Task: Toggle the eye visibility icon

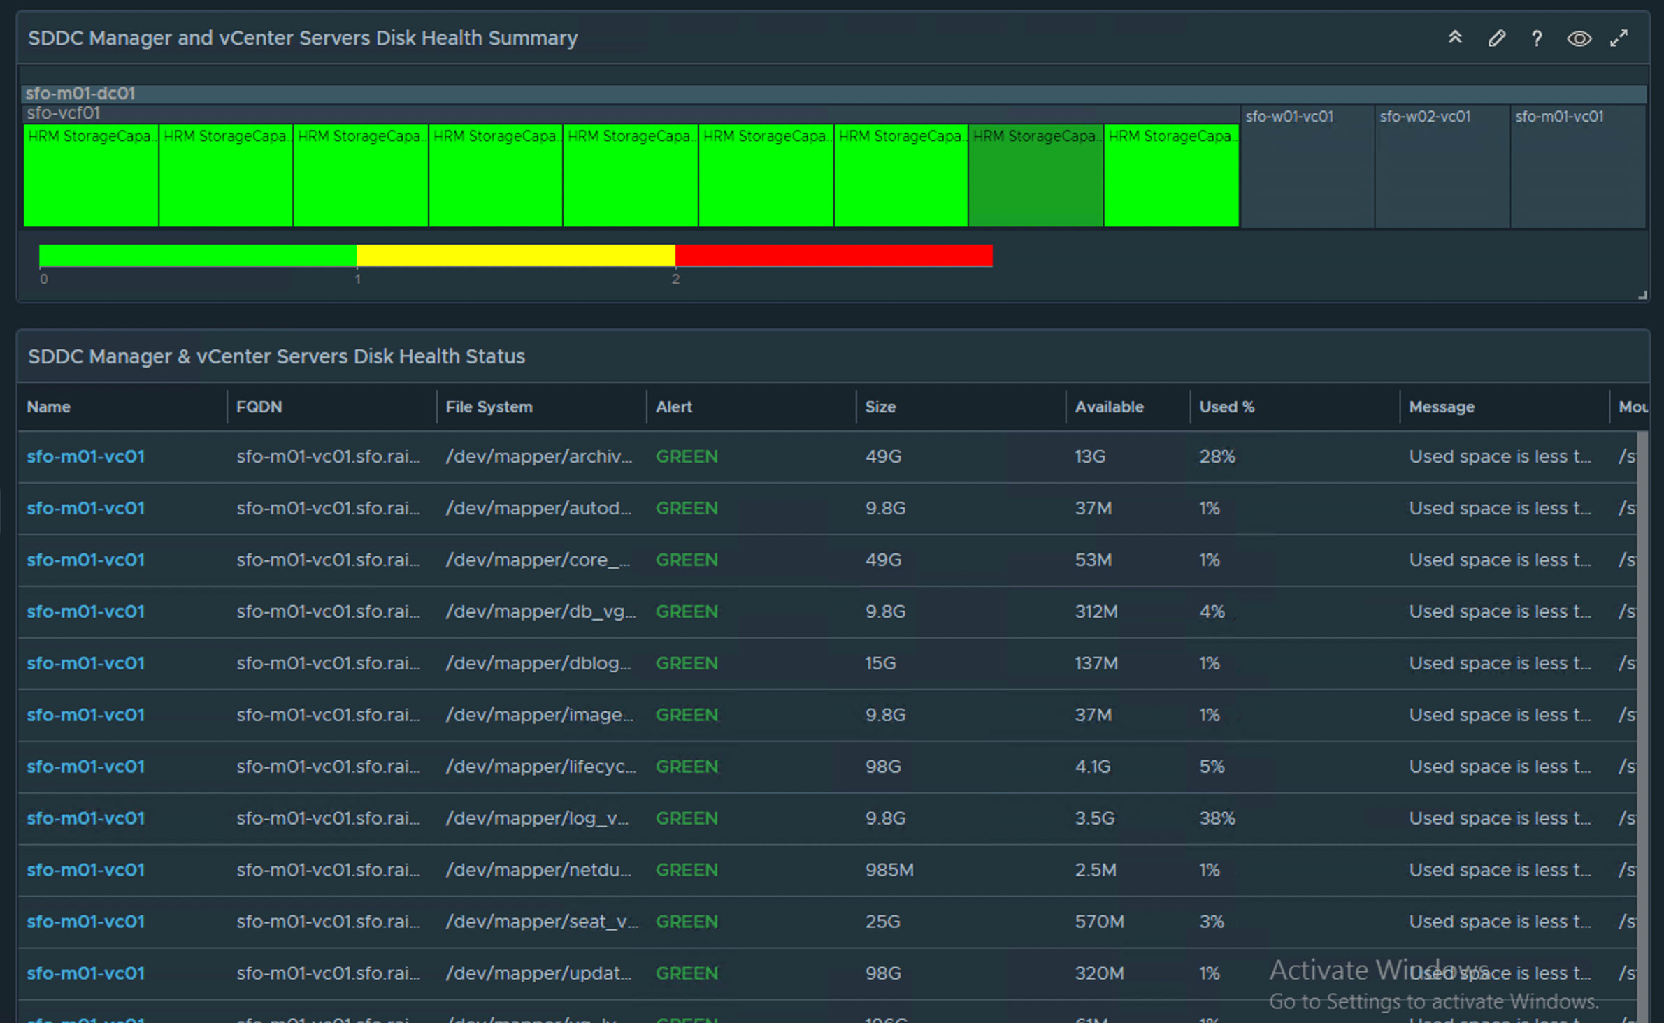Action: [x=1579, y=38]
